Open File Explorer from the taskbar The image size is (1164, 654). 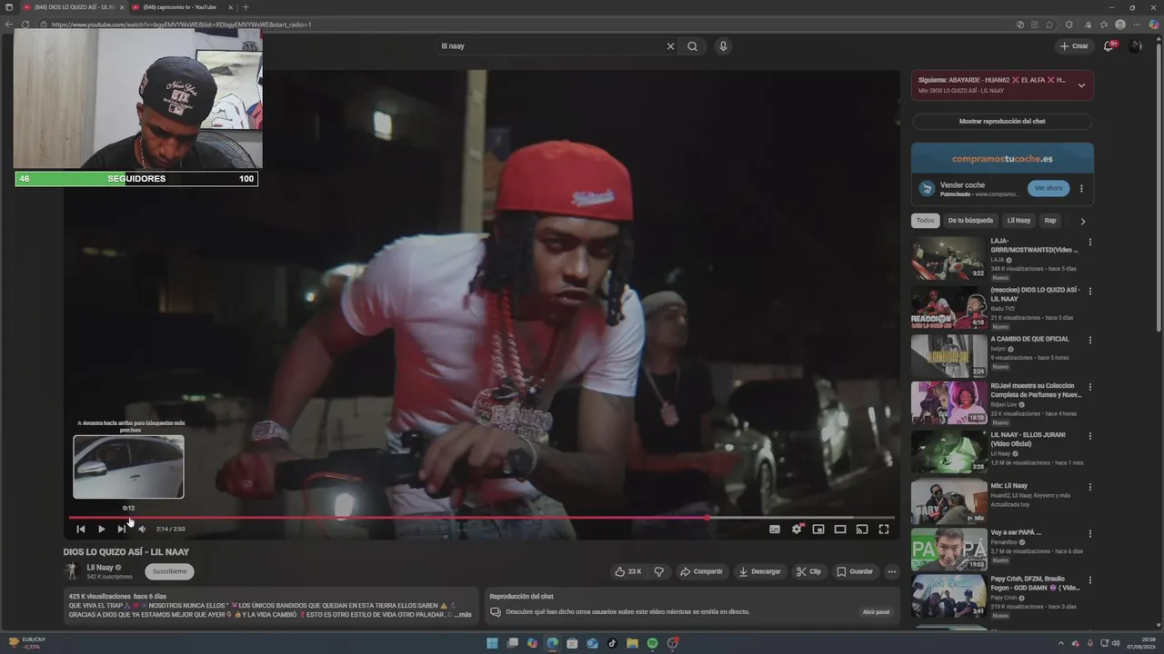[x=632, y=643]
